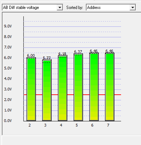Click the Sorted by label
Image resolution: width=141 pixels, height=145 pixels.
pos(74,7)
